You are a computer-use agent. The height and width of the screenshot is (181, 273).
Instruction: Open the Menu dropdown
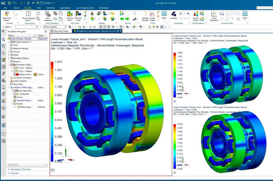click(8, 27)
